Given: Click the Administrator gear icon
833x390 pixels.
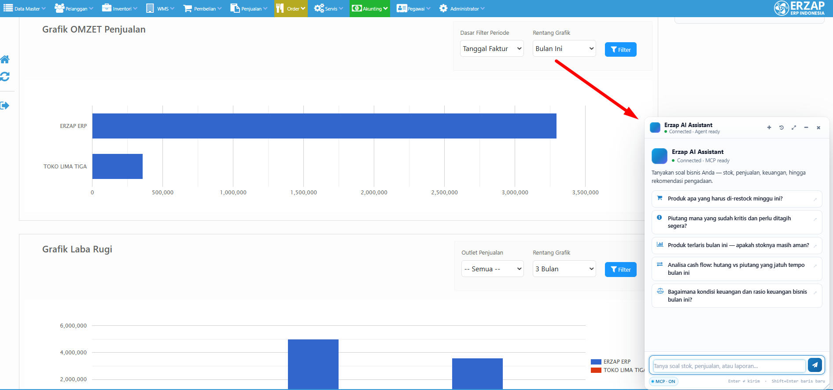Looking at the screenshot, I should pos(443,8).
